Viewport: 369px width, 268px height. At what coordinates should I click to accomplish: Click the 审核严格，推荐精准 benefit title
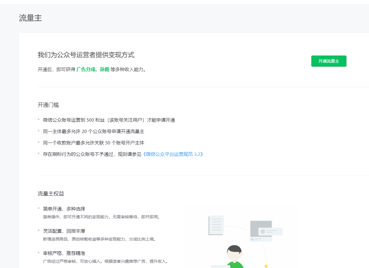coord(64,253)
